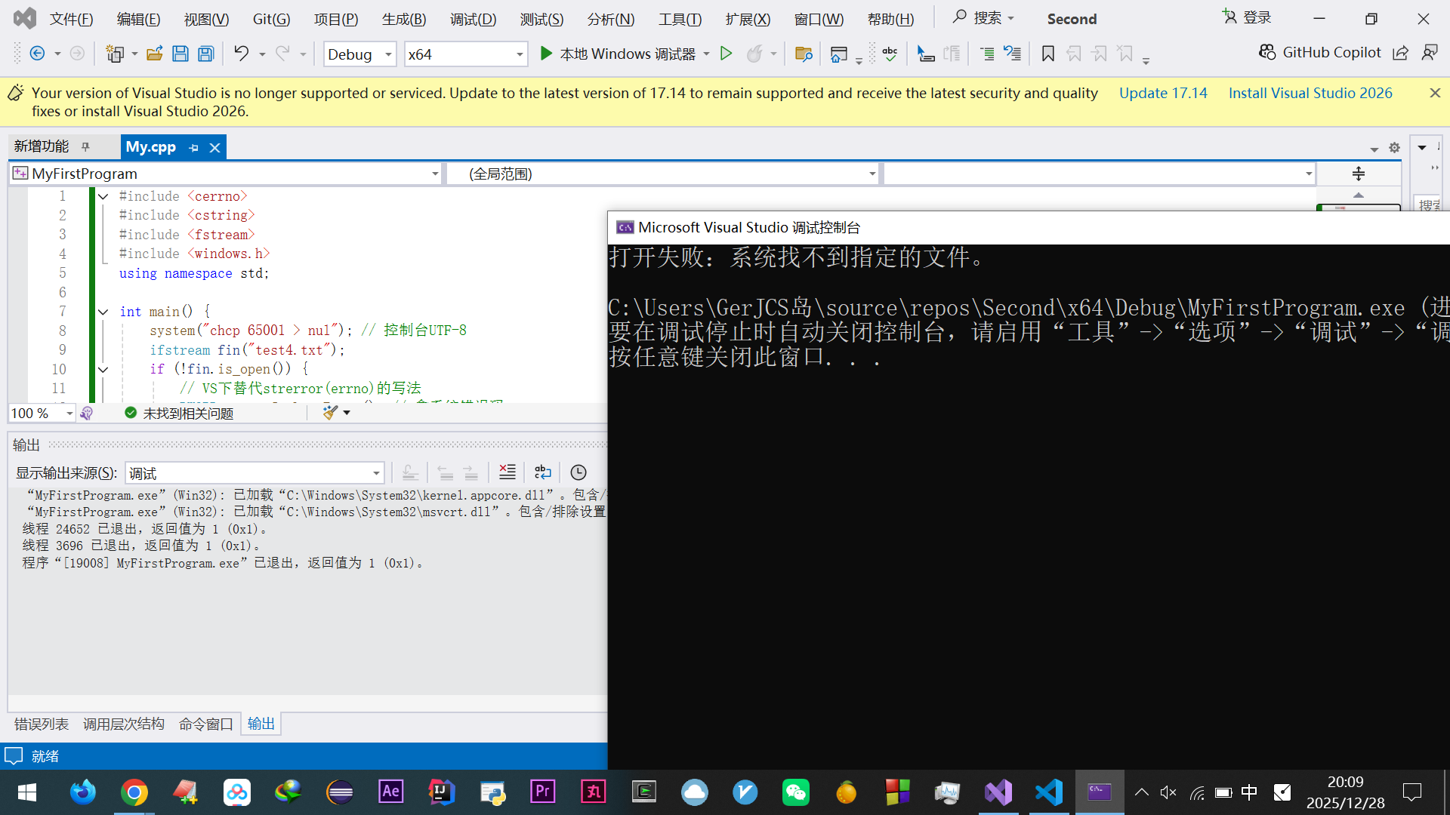1450x815 pixels.
Task: Click the Update 17.14 link
Action: pyautogui.click(x=1163, y=93)
